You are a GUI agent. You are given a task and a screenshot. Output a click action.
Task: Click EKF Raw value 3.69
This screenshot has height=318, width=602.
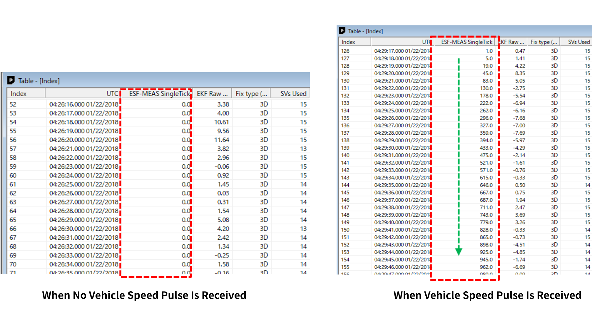tap(520, 215)
